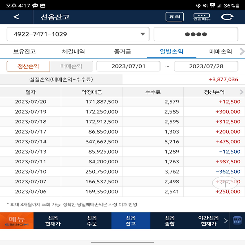
Task: Tap the ticker Off icon at bottom right
Action: (237, 220)
